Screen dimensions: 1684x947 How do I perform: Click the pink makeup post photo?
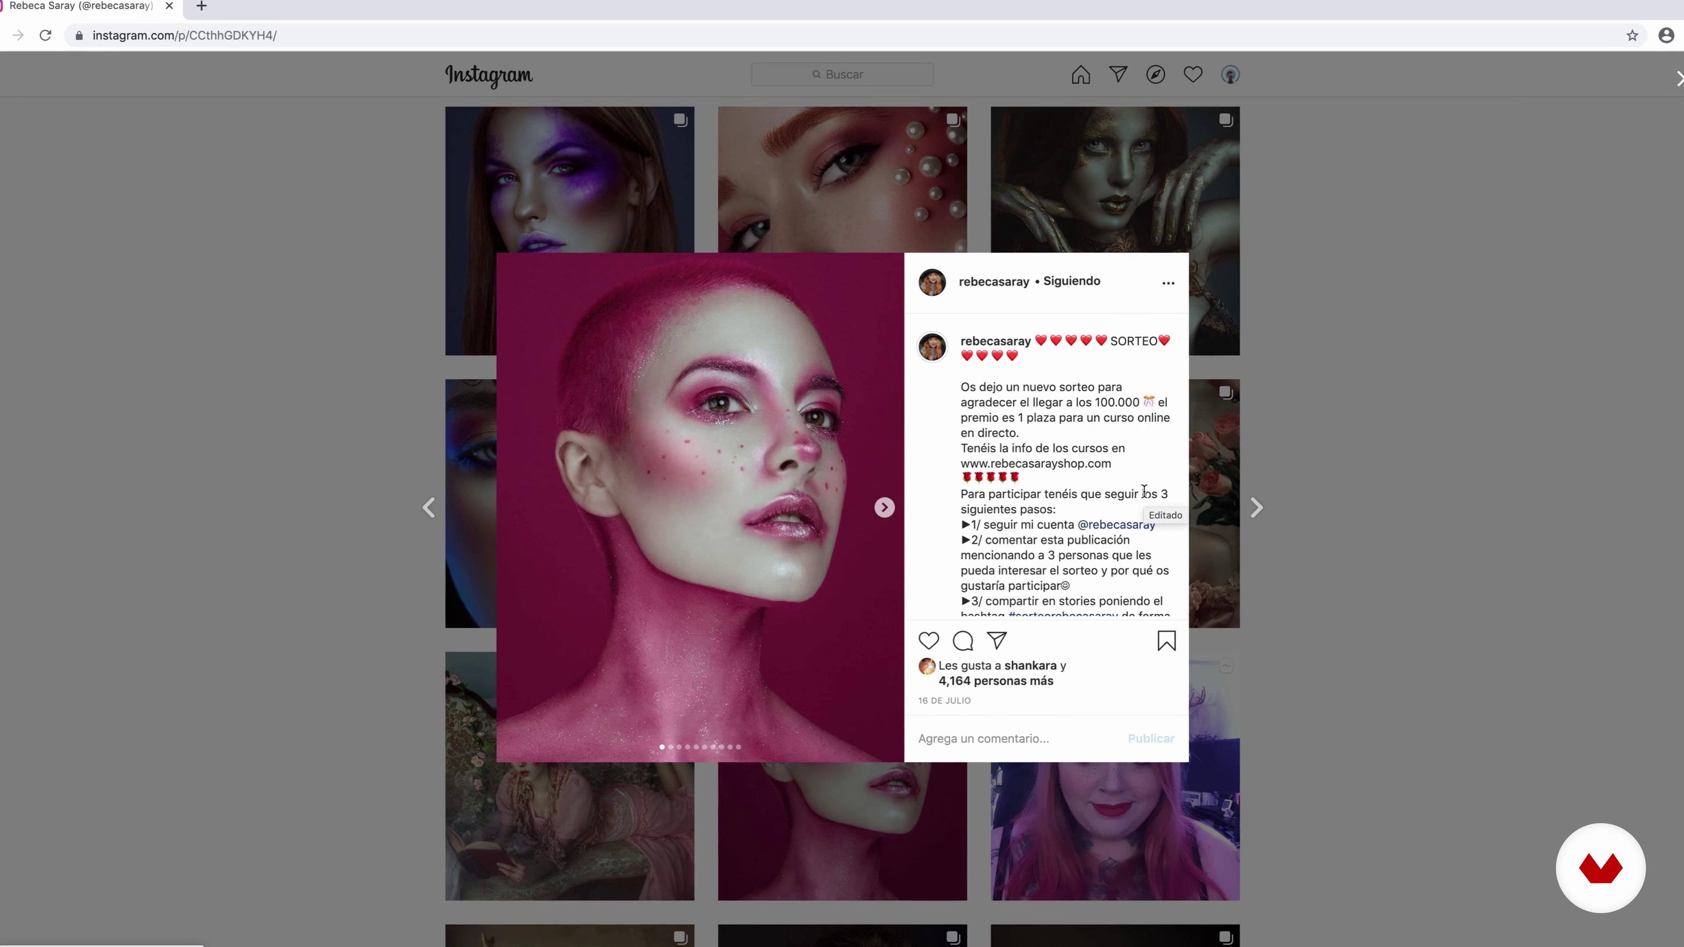(x=699, y=507)
